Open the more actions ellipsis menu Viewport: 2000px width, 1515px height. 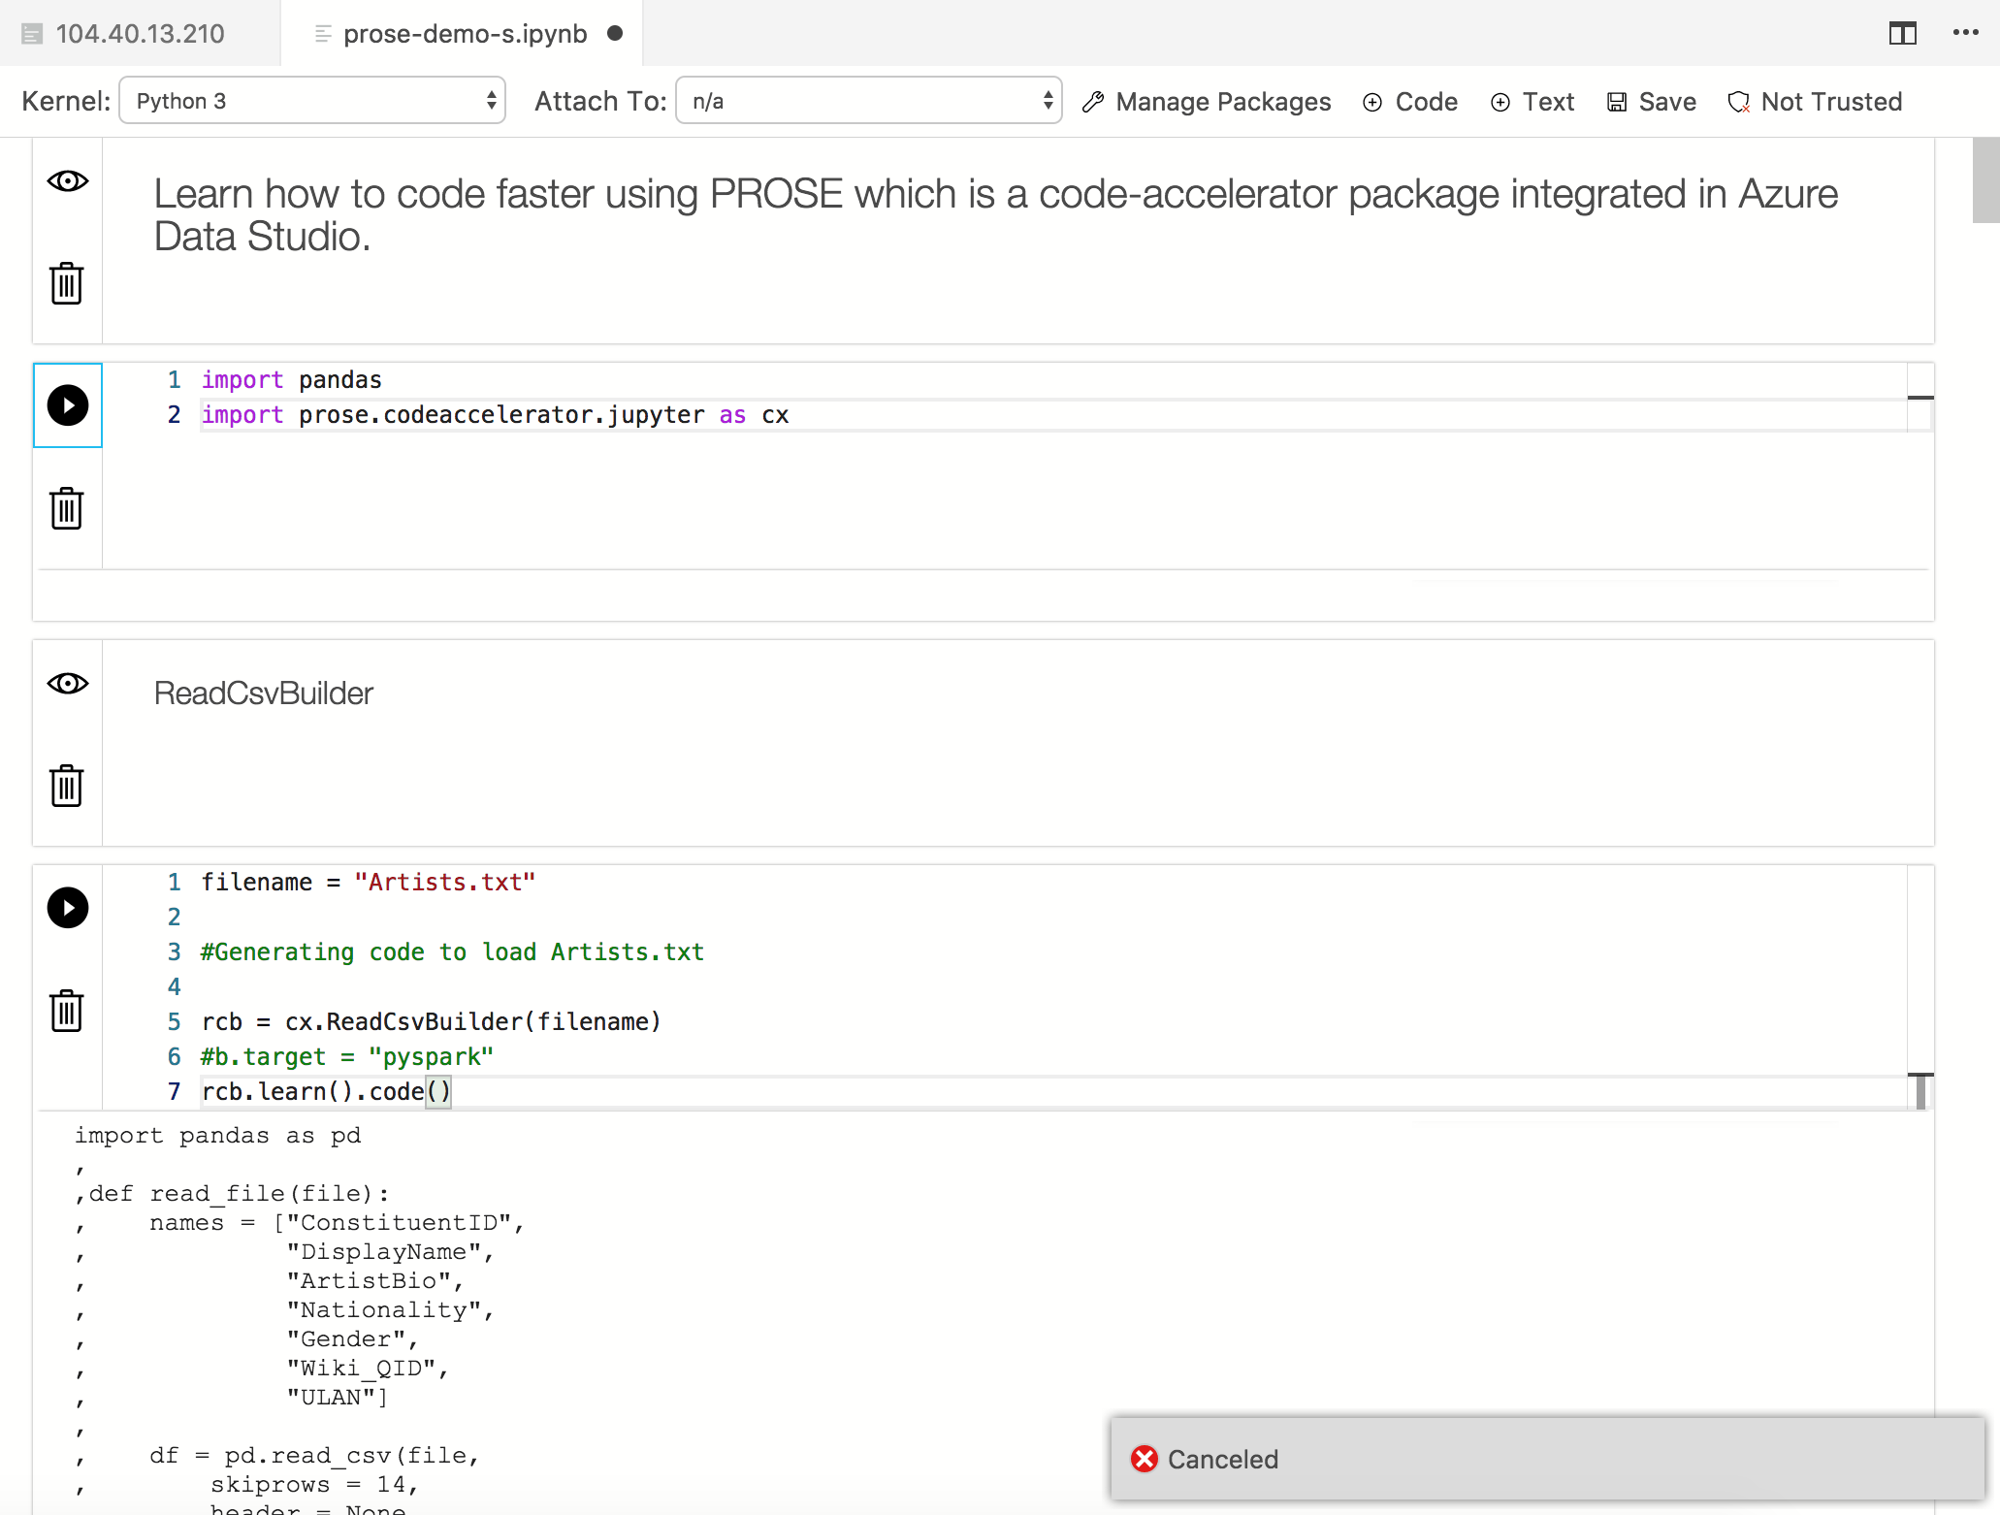click(x=1966, y=33)
